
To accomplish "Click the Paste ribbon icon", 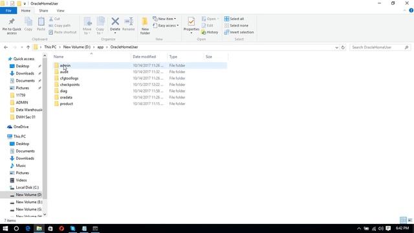I will (41, 21).
